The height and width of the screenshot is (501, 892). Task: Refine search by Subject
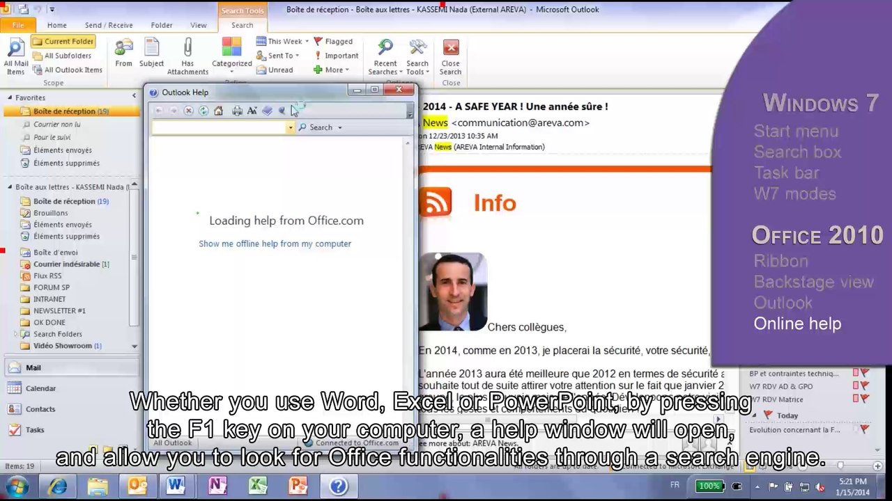151,54
